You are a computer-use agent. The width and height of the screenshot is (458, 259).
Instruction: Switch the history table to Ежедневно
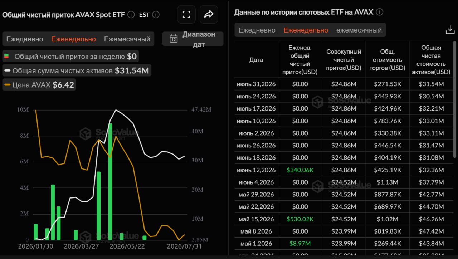257,30
